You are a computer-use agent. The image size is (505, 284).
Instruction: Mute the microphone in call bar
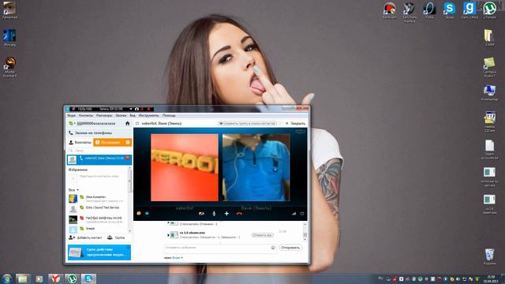click(x=214, y=213)
